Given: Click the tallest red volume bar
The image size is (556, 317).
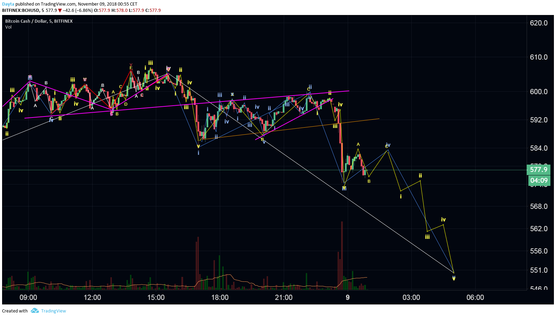Looking at the screenshot, I should [342, 255].
